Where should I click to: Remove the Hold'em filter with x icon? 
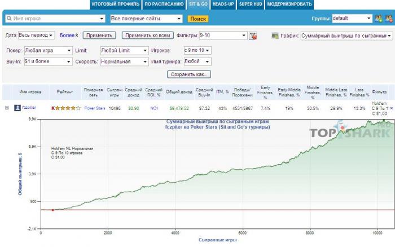(x=391, y=108)
